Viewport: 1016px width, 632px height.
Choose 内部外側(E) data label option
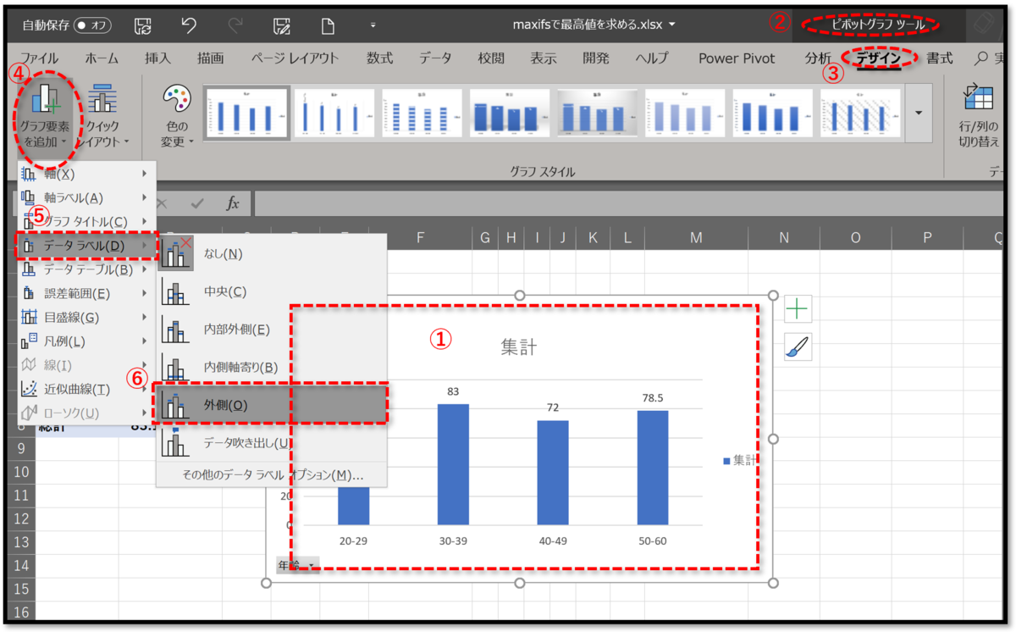271,330
